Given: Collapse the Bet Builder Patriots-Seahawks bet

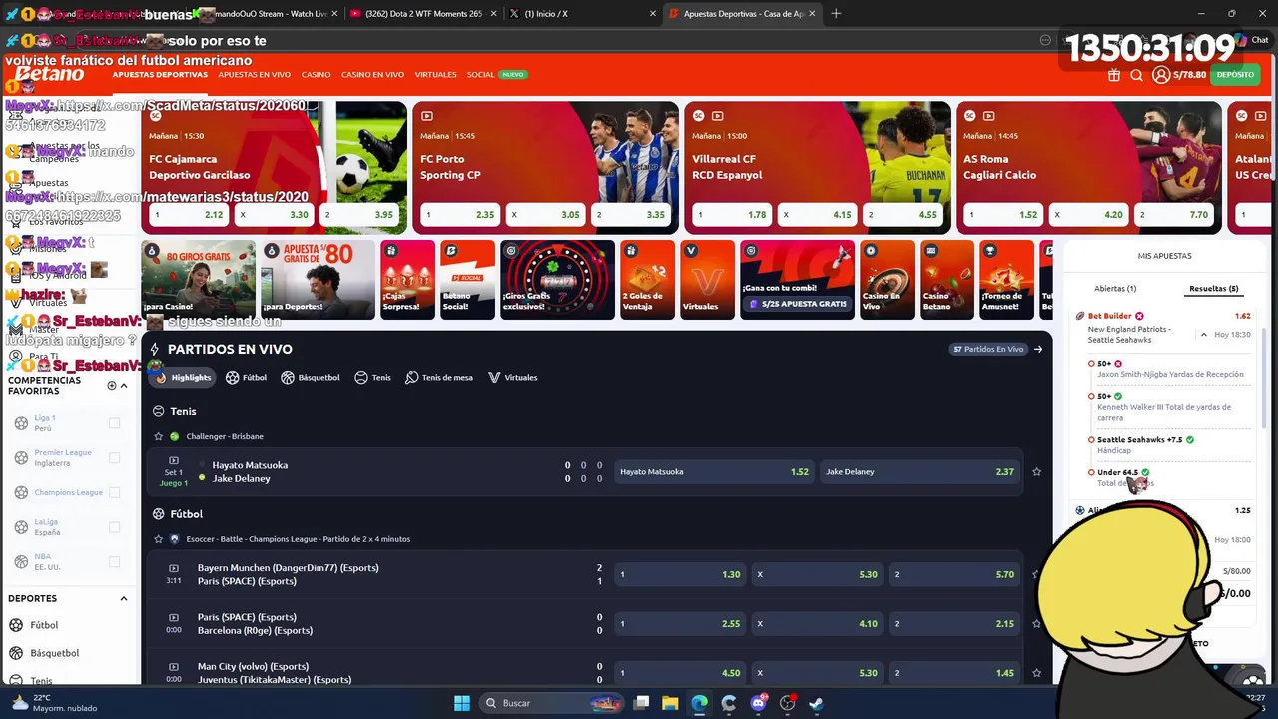Looking at the screenshot, I should pos(1203,335).
